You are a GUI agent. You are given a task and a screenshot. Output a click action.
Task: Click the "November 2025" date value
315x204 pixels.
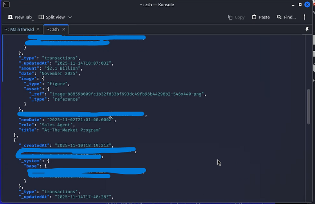point(58,74)
